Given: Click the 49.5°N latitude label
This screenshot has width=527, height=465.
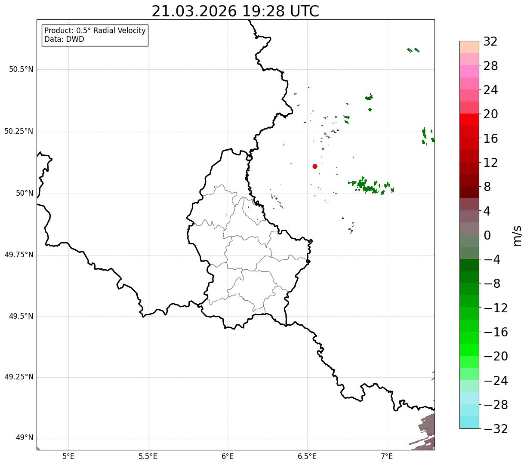Looking at the screenshot, I should [x=21, y=316].
